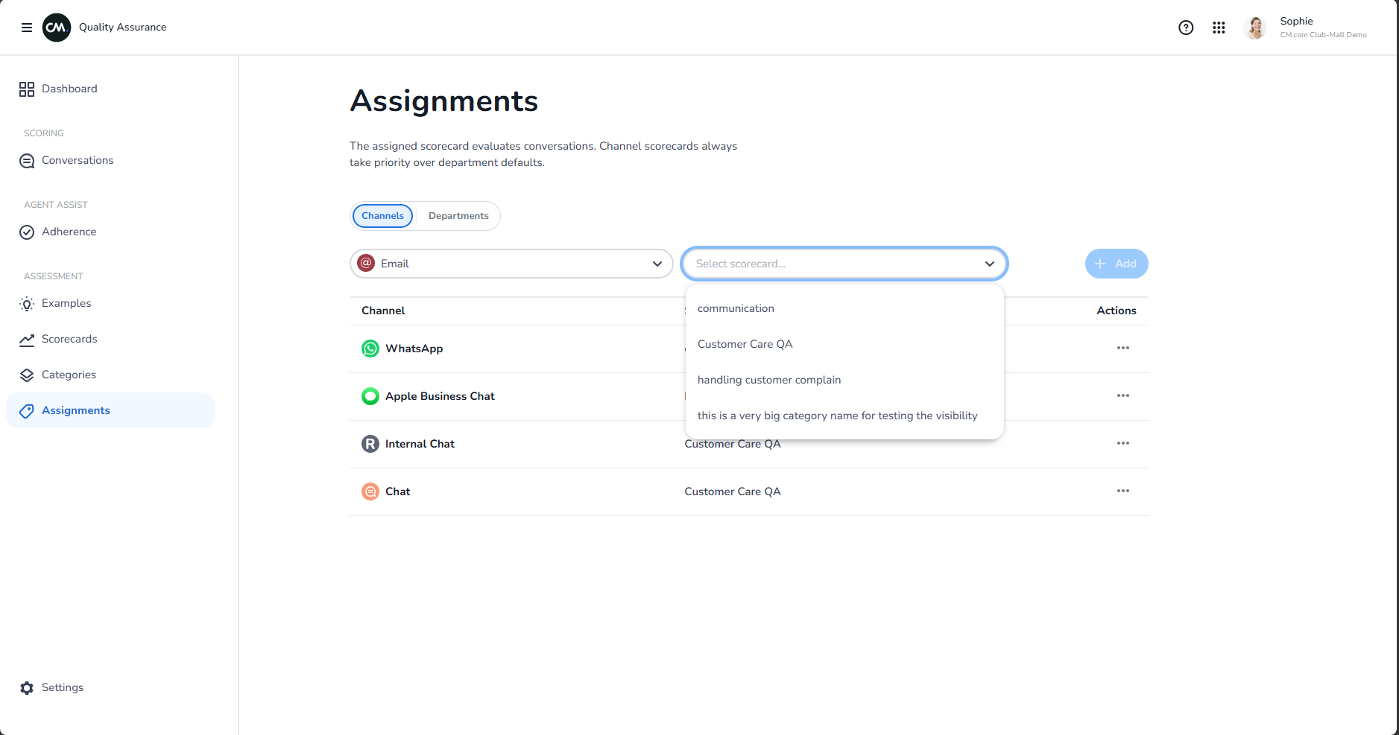Click the WhatsApp channel icon

pyautogui.click(x=370, y=349)
